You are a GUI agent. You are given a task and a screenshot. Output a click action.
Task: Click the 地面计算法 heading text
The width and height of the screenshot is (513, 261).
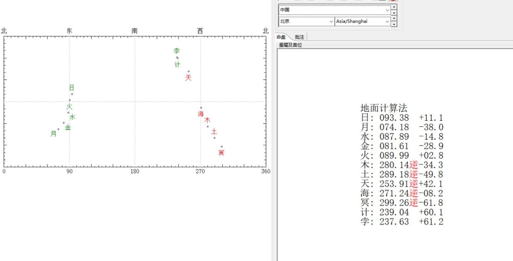pyautogui.click(x=384, y=108)
